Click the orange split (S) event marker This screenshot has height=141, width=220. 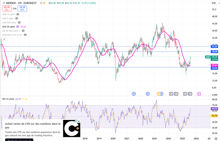pos(158,93)
